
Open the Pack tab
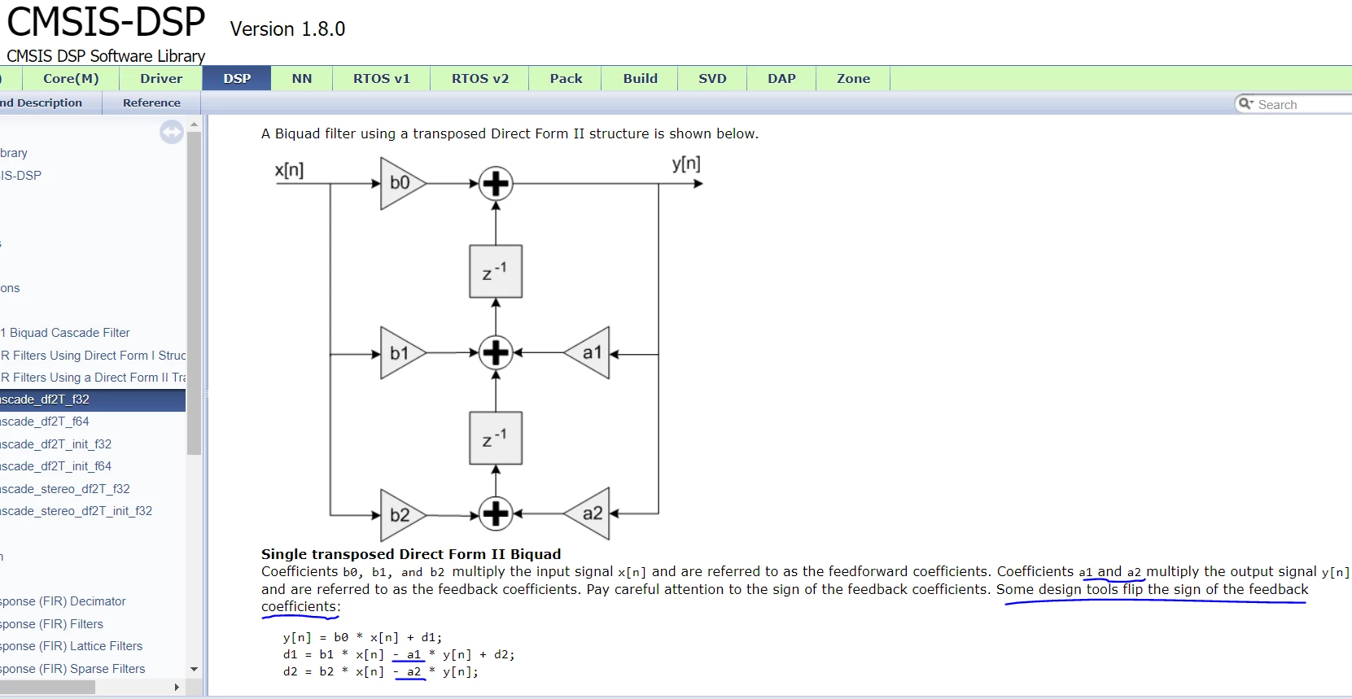coord(566,78)
